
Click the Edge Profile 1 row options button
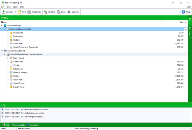pyautogui.click(x=186, y=29)
